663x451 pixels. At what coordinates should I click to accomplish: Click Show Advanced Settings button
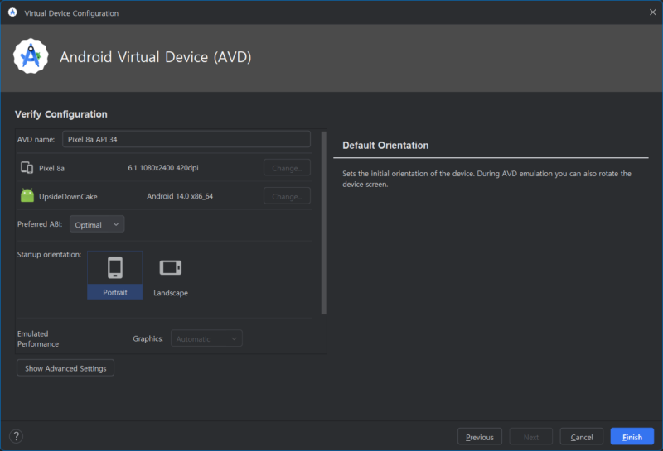[65, 367]
